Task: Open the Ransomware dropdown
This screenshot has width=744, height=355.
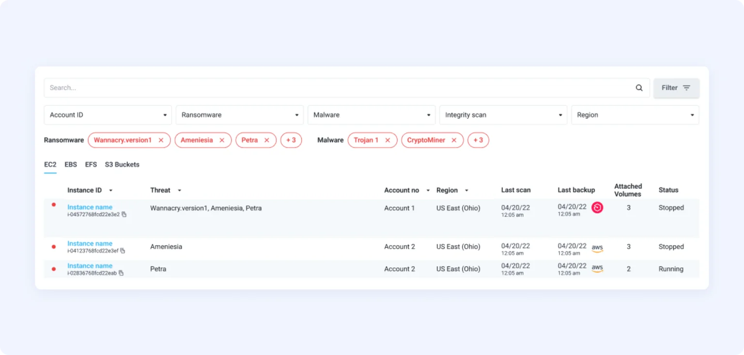Action: point(240,115)
